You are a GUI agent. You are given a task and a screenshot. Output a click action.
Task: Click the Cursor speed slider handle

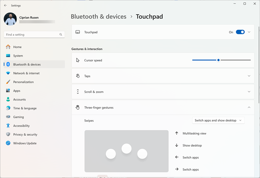(218, 60)
